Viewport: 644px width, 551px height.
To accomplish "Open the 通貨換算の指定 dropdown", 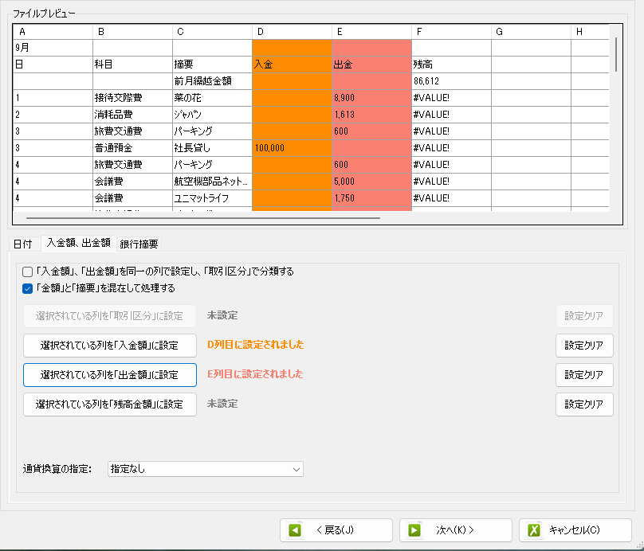I will (205, 469).
